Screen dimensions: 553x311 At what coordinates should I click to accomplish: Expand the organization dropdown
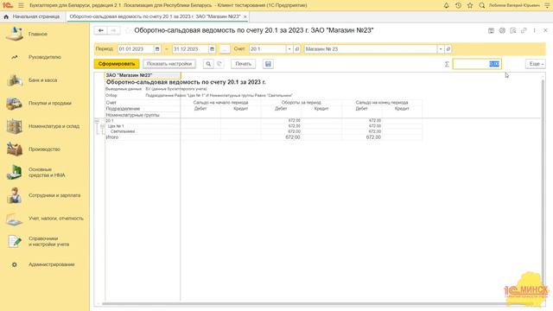[x=441, y=49]
